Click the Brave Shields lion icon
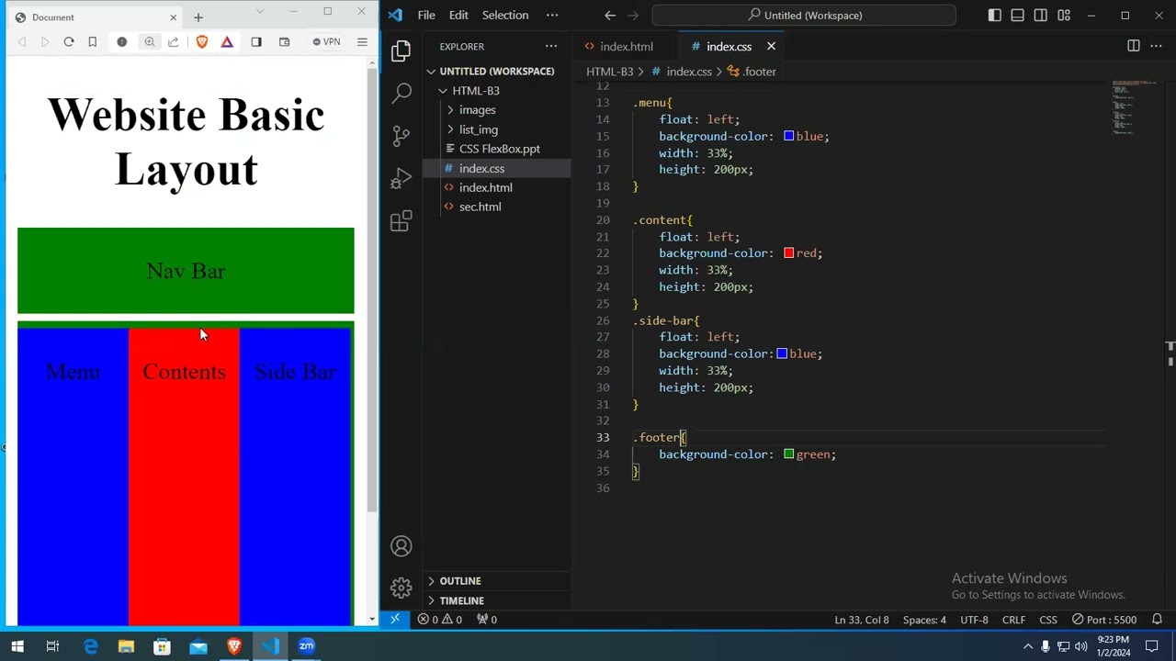 pos(202,41)
